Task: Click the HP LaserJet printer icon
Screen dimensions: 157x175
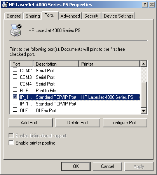Action: [x=16, y=30]
